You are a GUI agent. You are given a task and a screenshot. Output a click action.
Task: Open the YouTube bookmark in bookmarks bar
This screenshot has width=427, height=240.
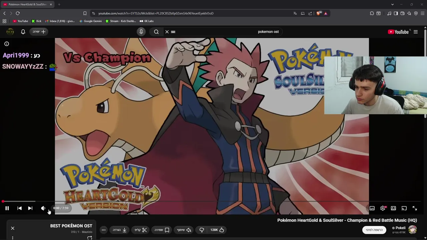click(x=20, y=21)
